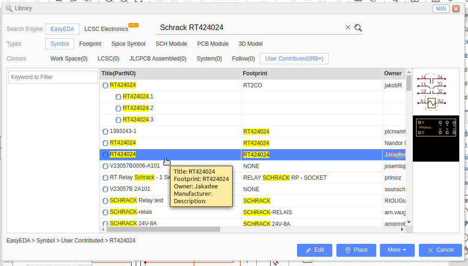Image resolution: width=468 pixels, height=266 pixels.
Task: Click the Edit button
Action: pos(315,250)
